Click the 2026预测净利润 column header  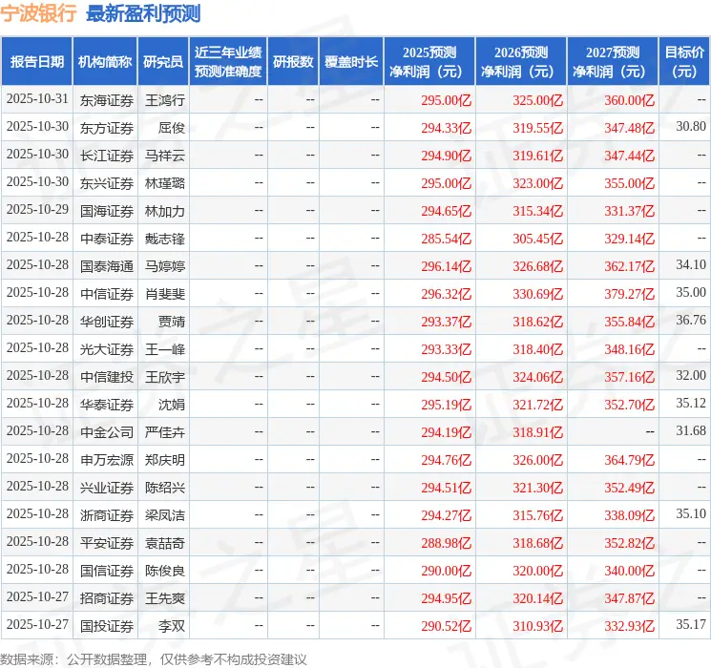pyautogui.click(x=521, y=61)
